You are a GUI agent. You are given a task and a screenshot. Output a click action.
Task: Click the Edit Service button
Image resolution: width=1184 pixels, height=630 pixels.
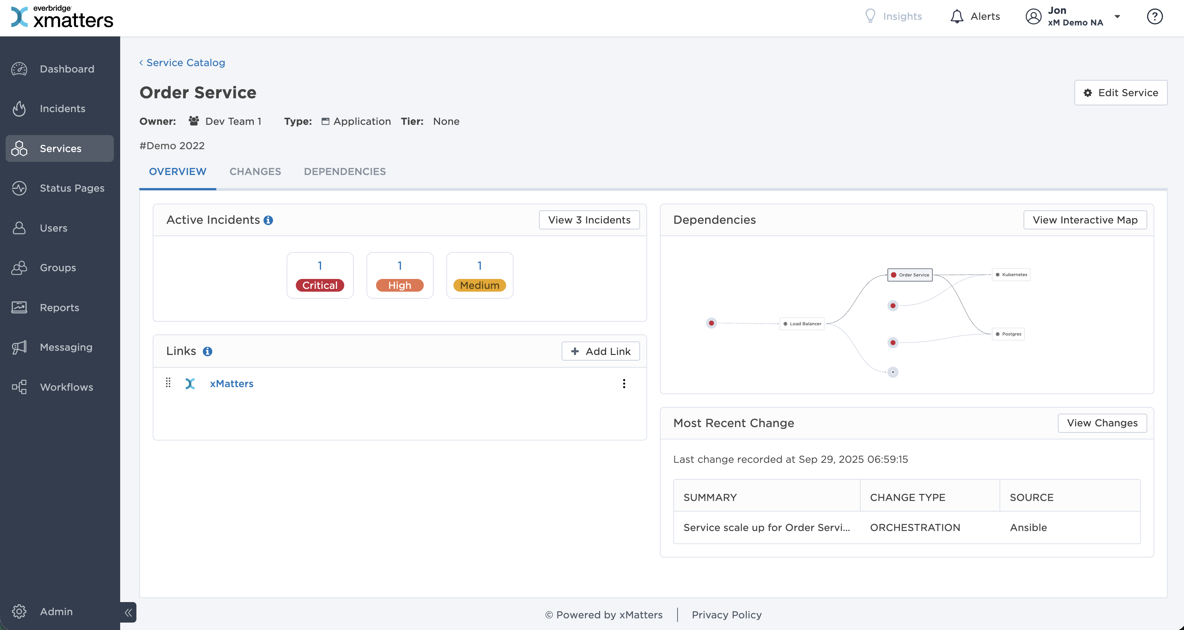(1121, 92)
